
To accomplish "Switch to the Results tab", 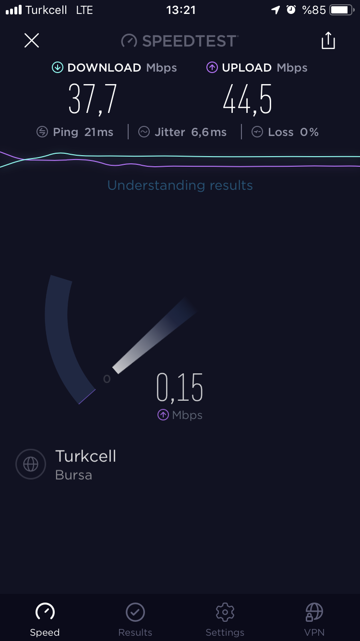I will click(x=135, y=620).
